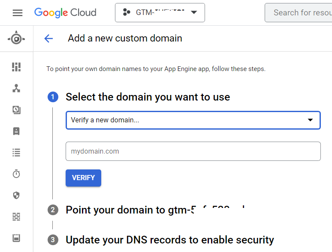Screen dimensions: 332x252
Task: Open the GTM project selector dropdown
Action: [160, 13]
